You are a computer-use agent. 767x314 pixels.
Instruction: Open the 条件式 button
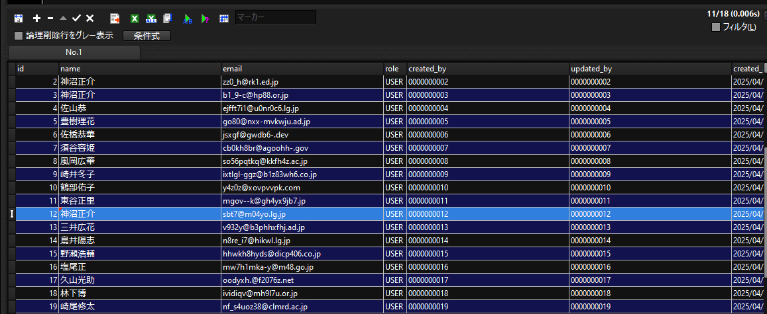pos(147,36)
